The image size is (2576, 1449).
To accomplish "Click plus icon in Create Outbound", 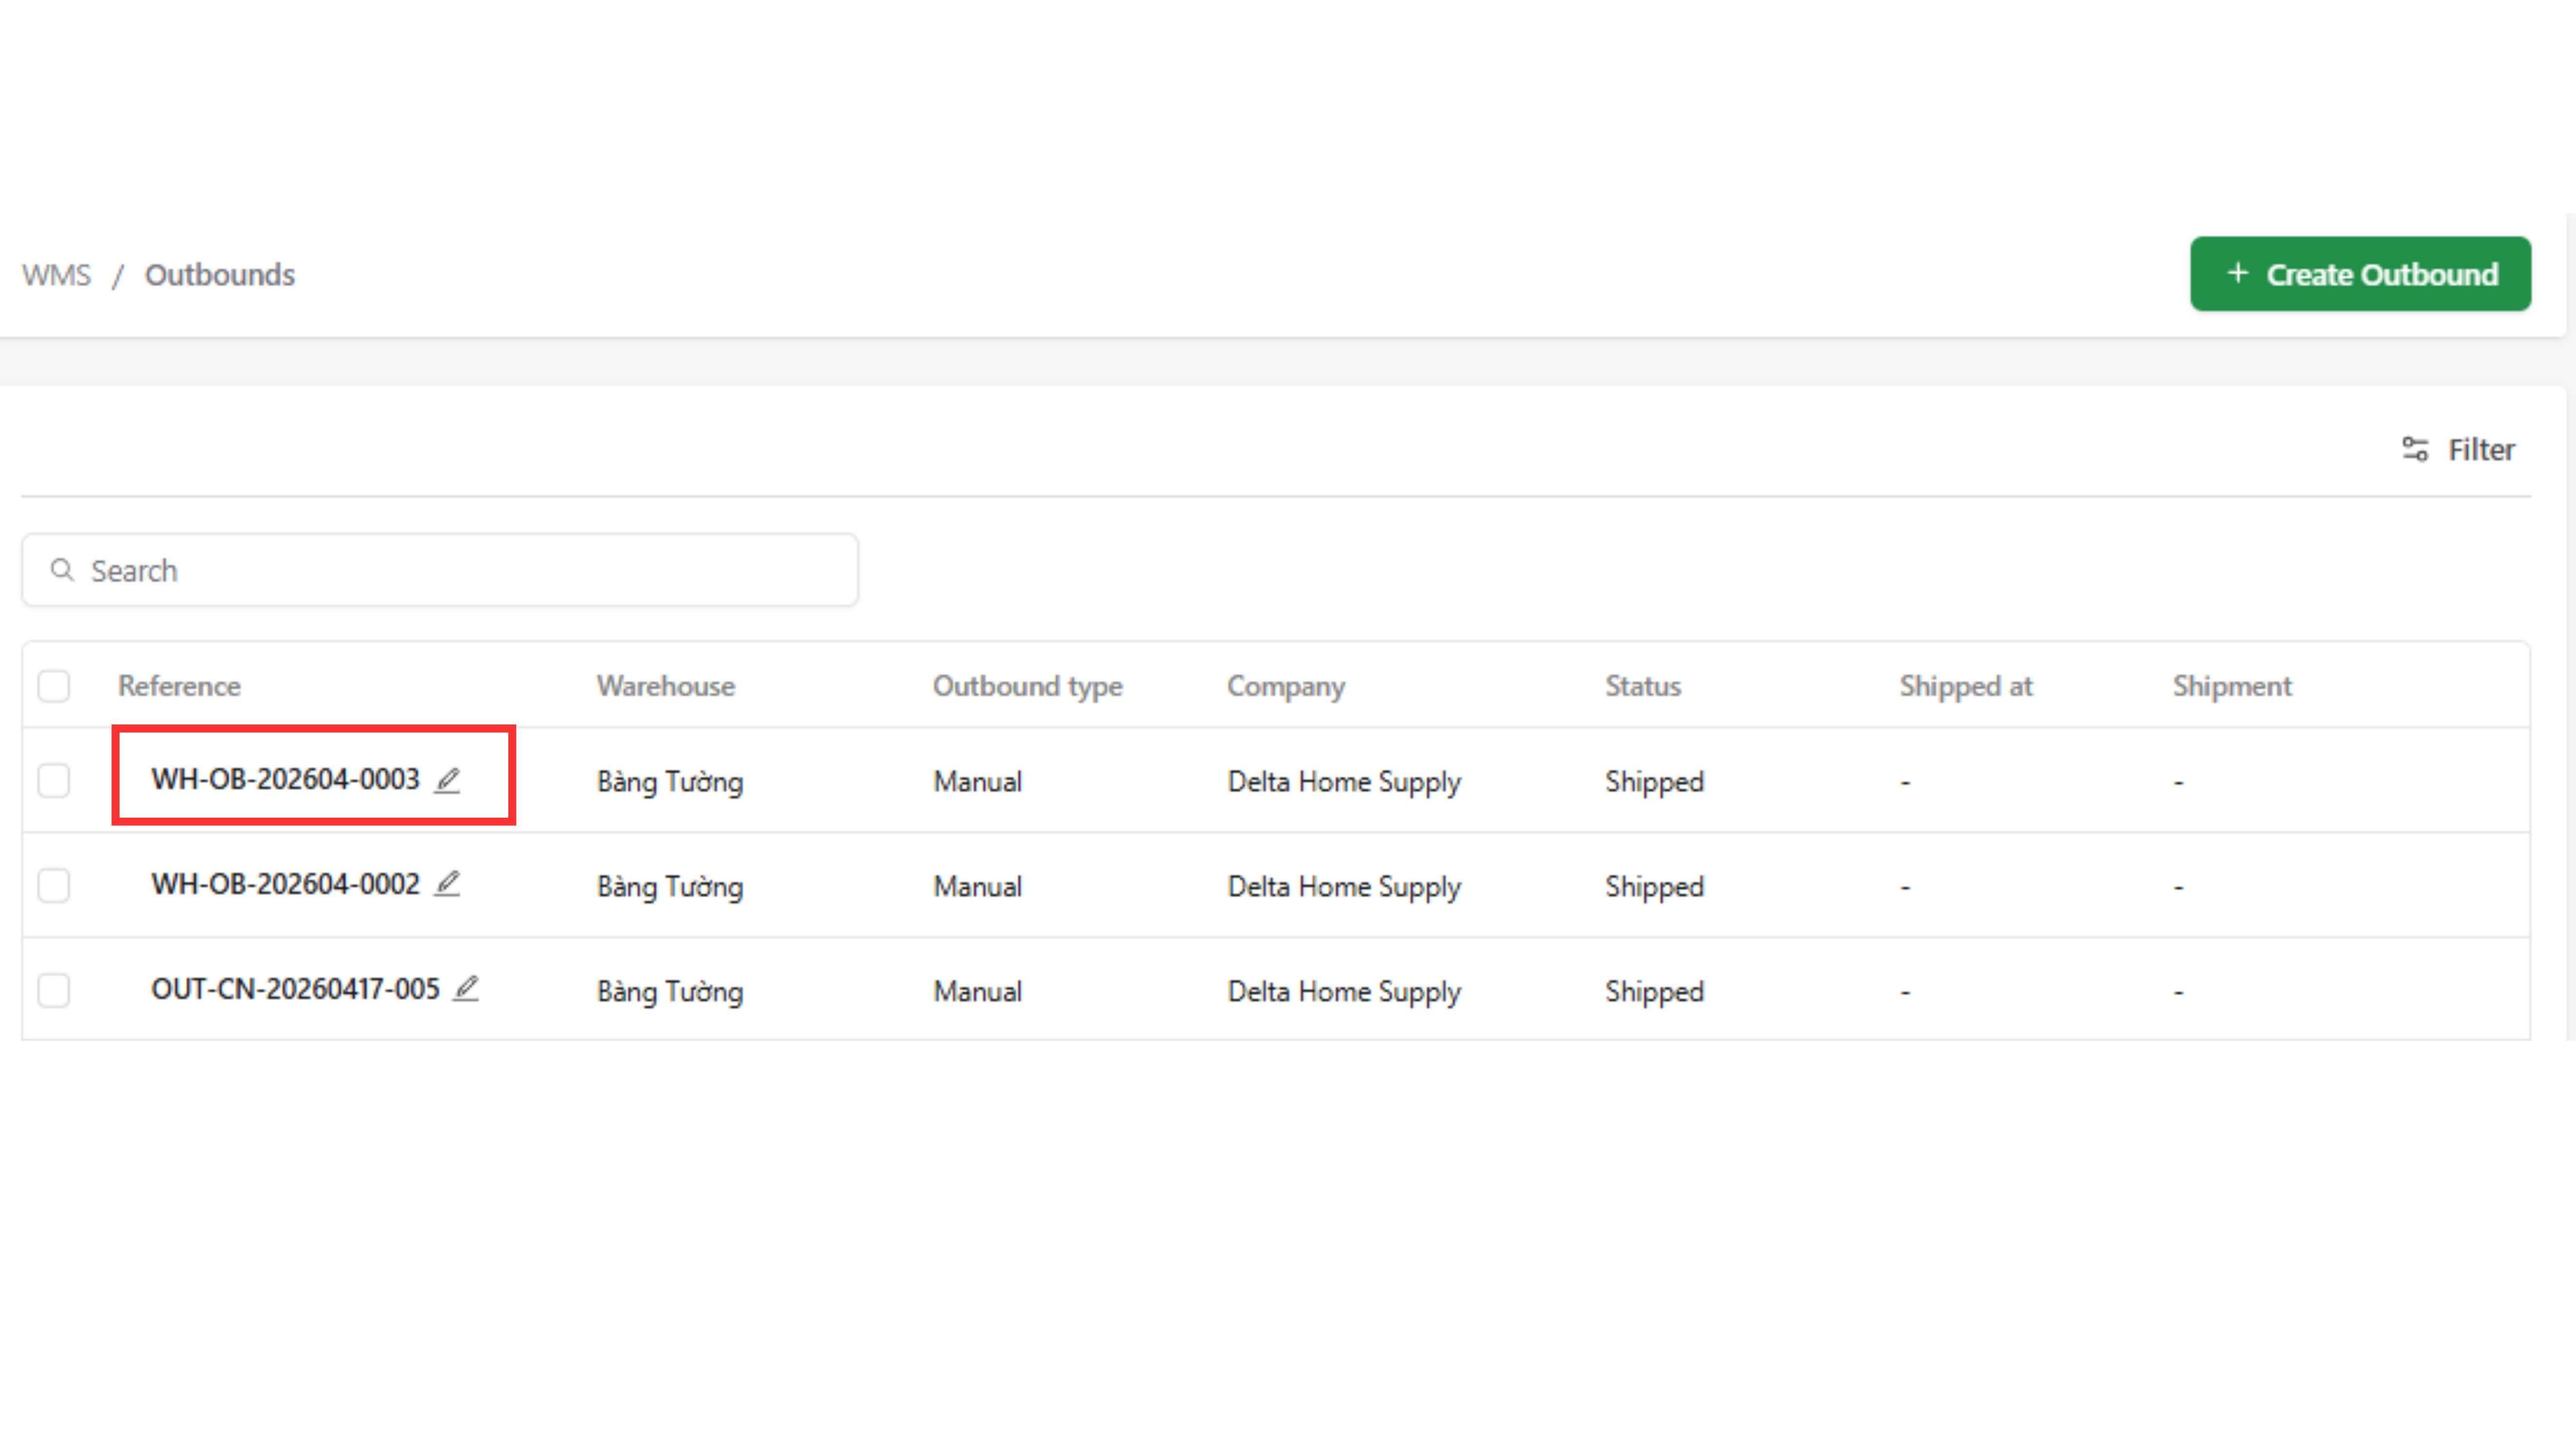I will [x=2238, y=273].
